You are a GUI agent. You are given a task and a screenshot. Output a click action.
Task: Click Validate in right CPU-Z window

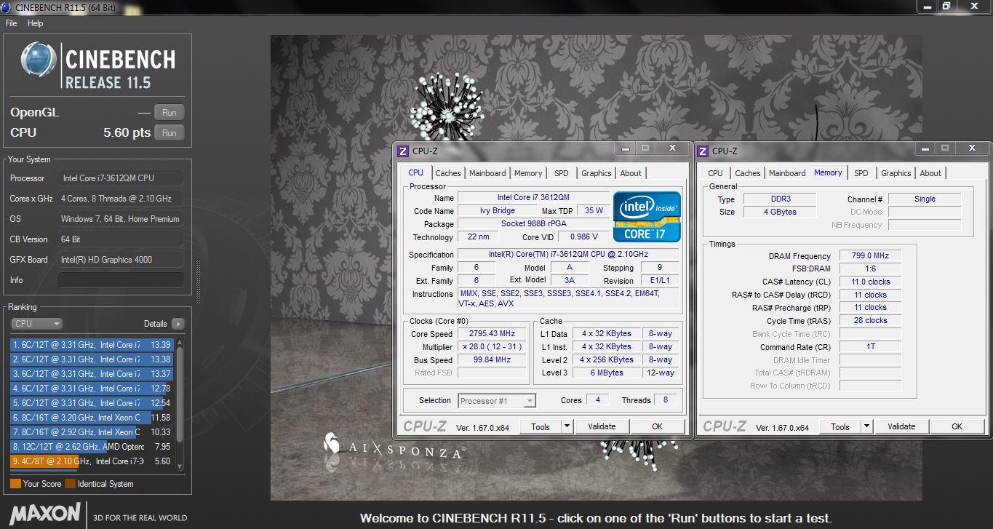[x=901, y=426]
